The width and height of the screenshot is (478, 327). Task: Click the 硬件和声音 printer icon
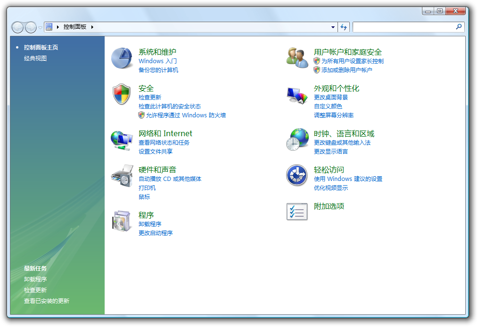122,176
